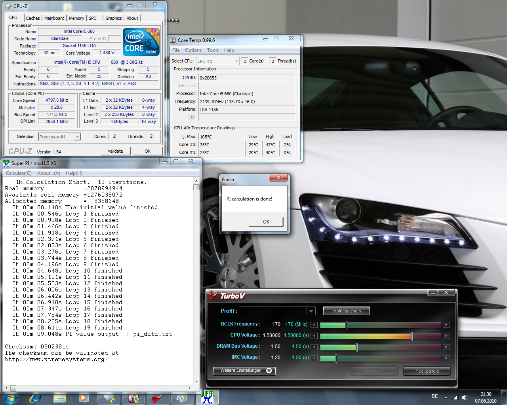Click the CPU Voltage slider handle

coord(412,336)
